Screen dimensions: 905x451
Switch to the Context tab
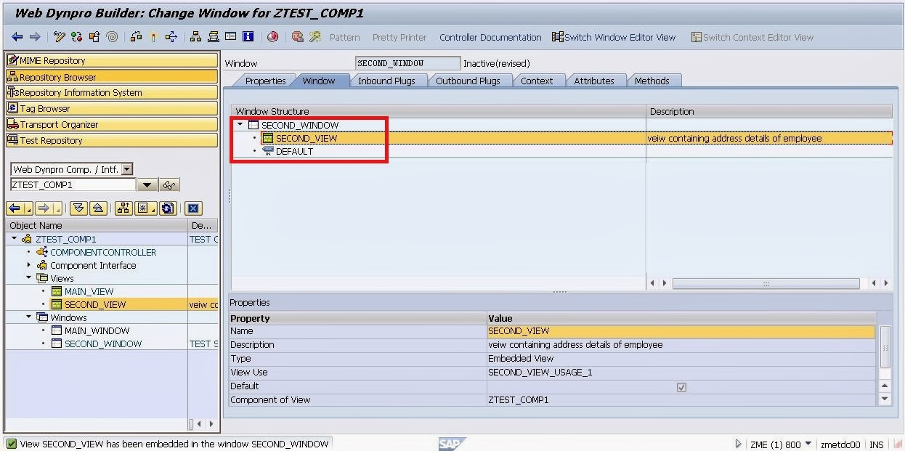coord(537,81)
